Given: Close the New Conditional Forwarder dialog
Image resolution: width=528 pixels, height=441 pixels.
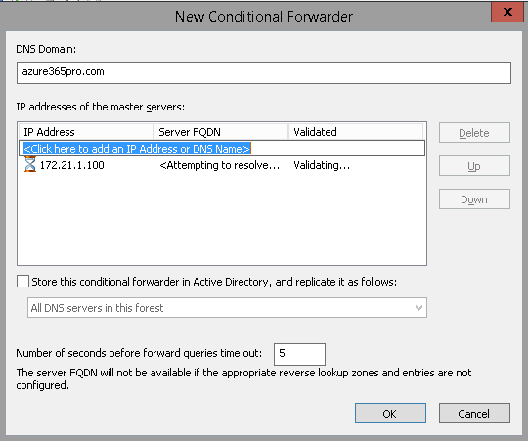Looking at the screenshot, I should (x=507, y=12).
